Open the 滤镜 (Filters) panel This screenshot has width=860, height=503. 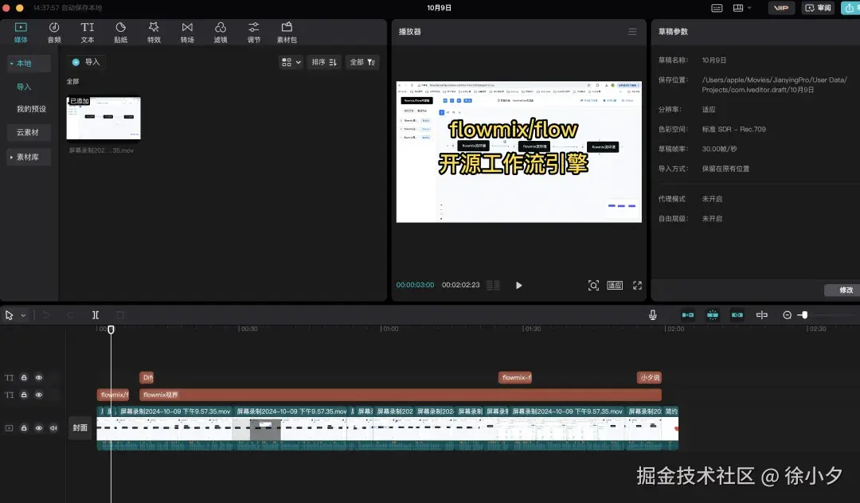pos(220,32)
